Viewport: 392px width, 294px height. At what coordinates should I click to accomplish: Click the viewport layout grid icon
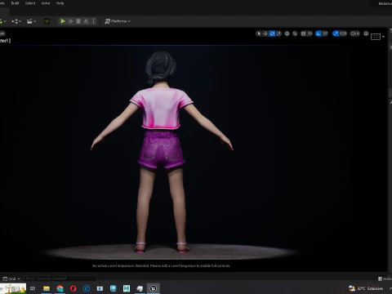[376, 37]
